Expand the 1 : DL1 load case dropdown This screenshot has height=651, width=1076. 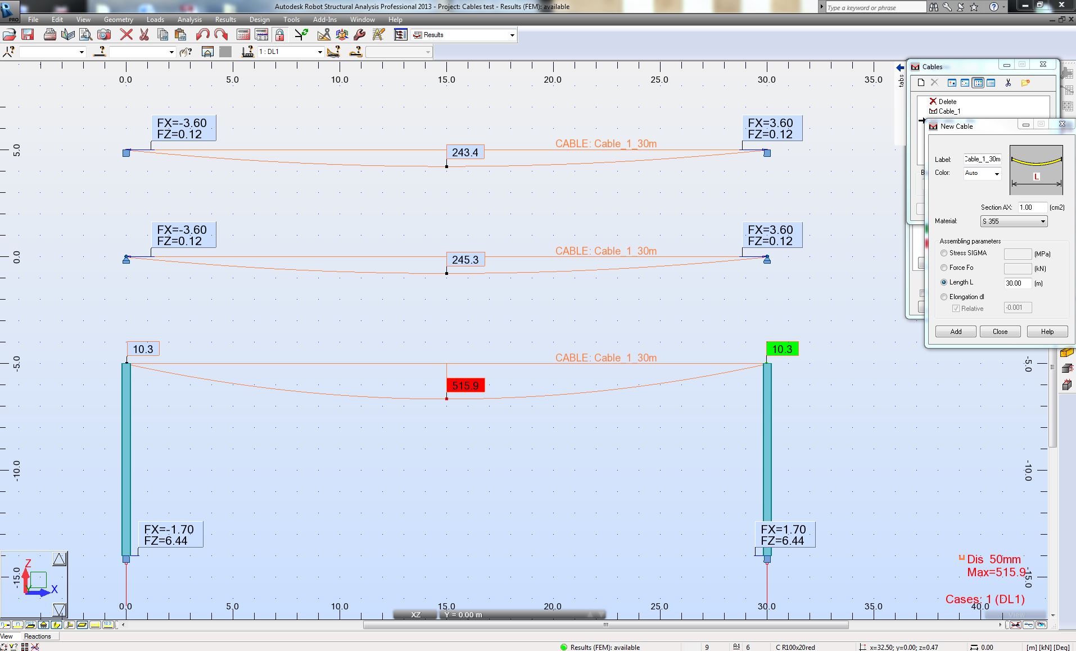click(320, 52)
